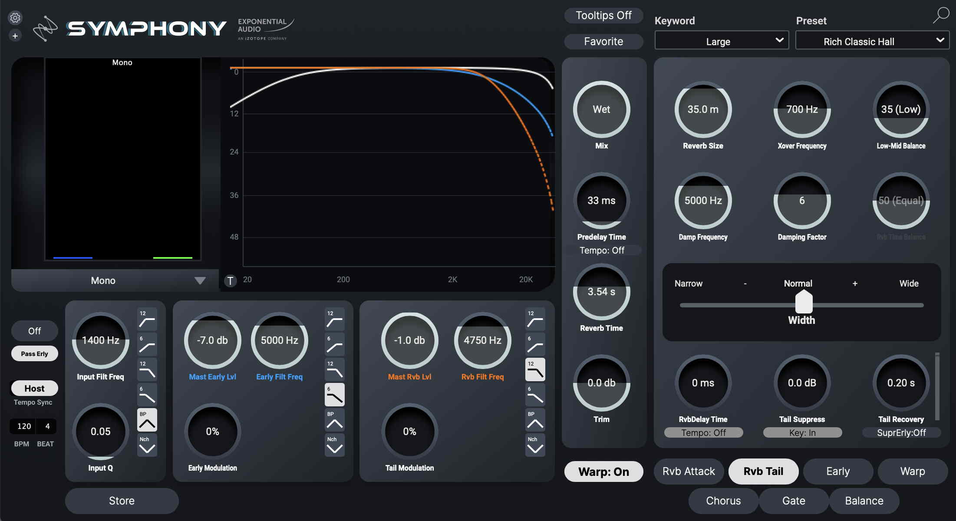Switch to the Balance tab
Viewport: 956px width, 521px height.
click(864, 501)
